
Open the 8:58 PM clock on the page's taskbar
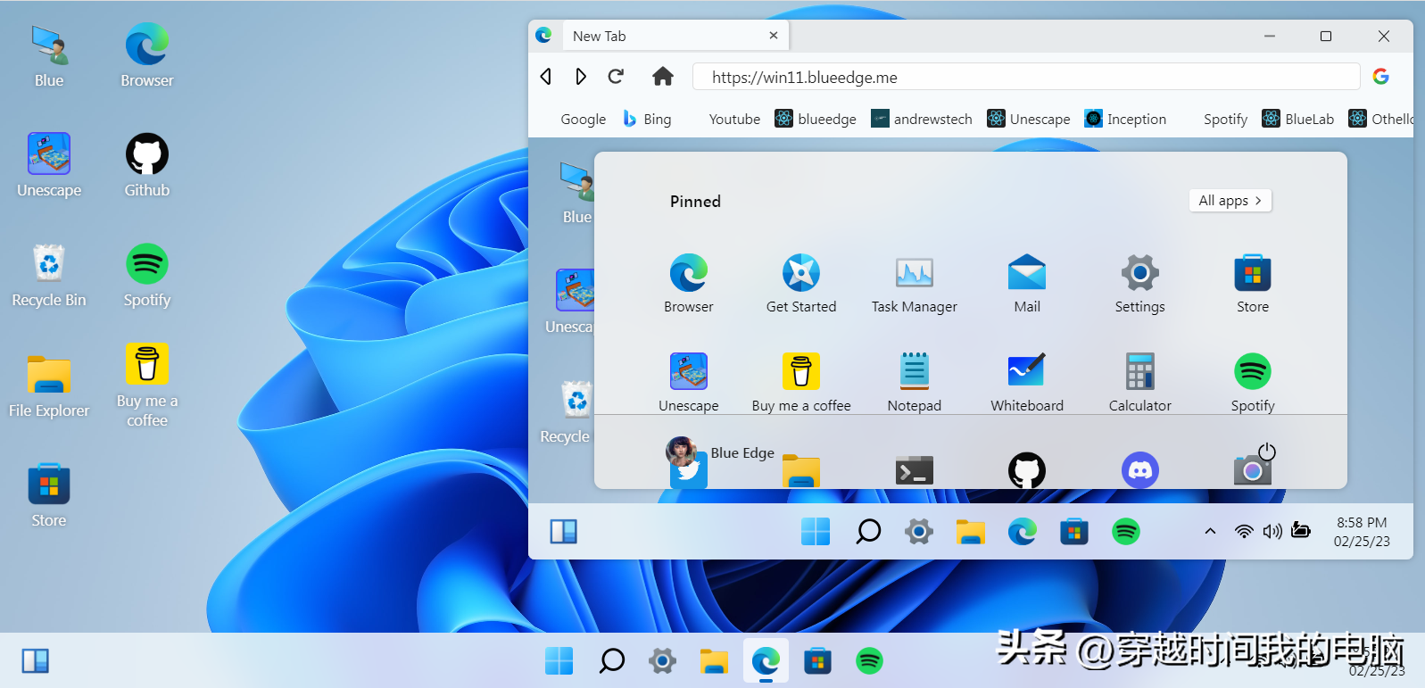pyautogui.click(x=1362, y=532)
